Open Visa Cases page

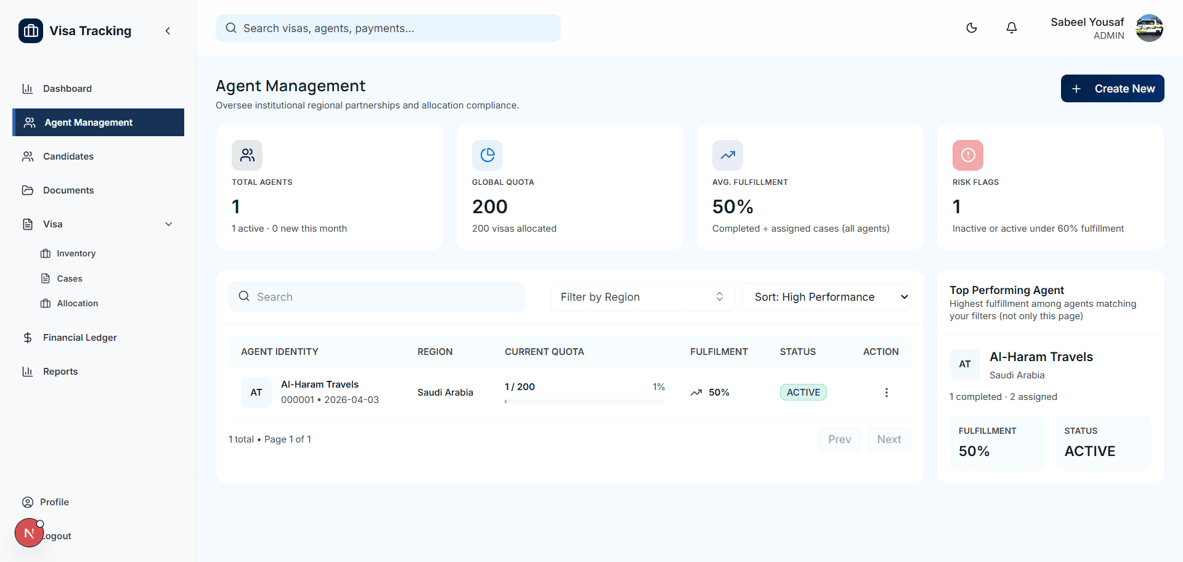[70, 279]
